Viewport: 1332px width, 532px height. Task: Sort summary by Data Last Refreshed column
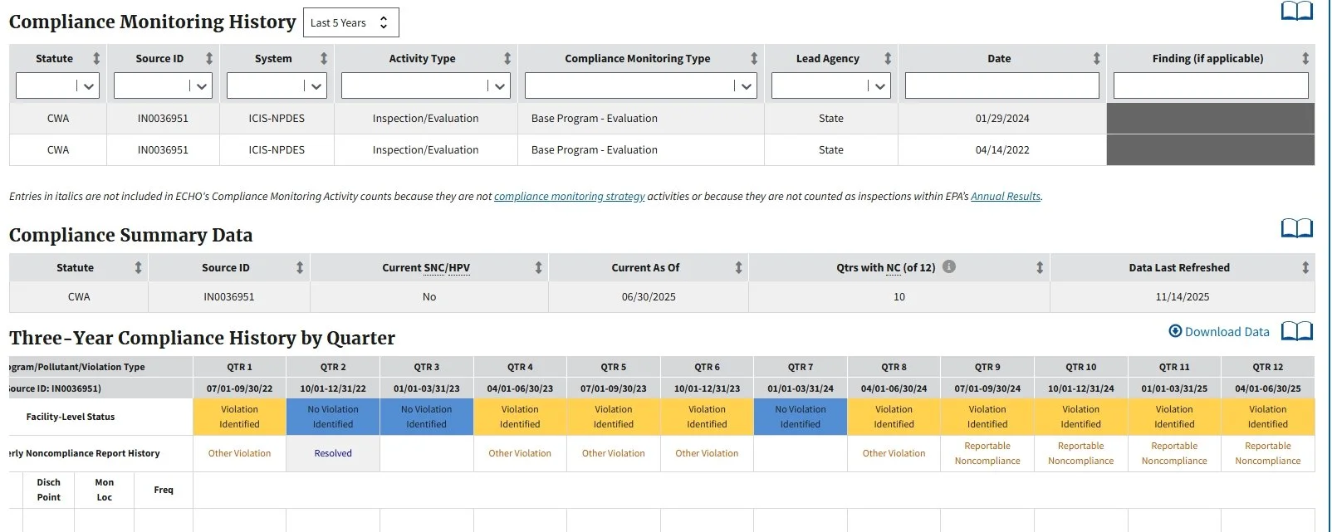click(x=1305, y=267)
